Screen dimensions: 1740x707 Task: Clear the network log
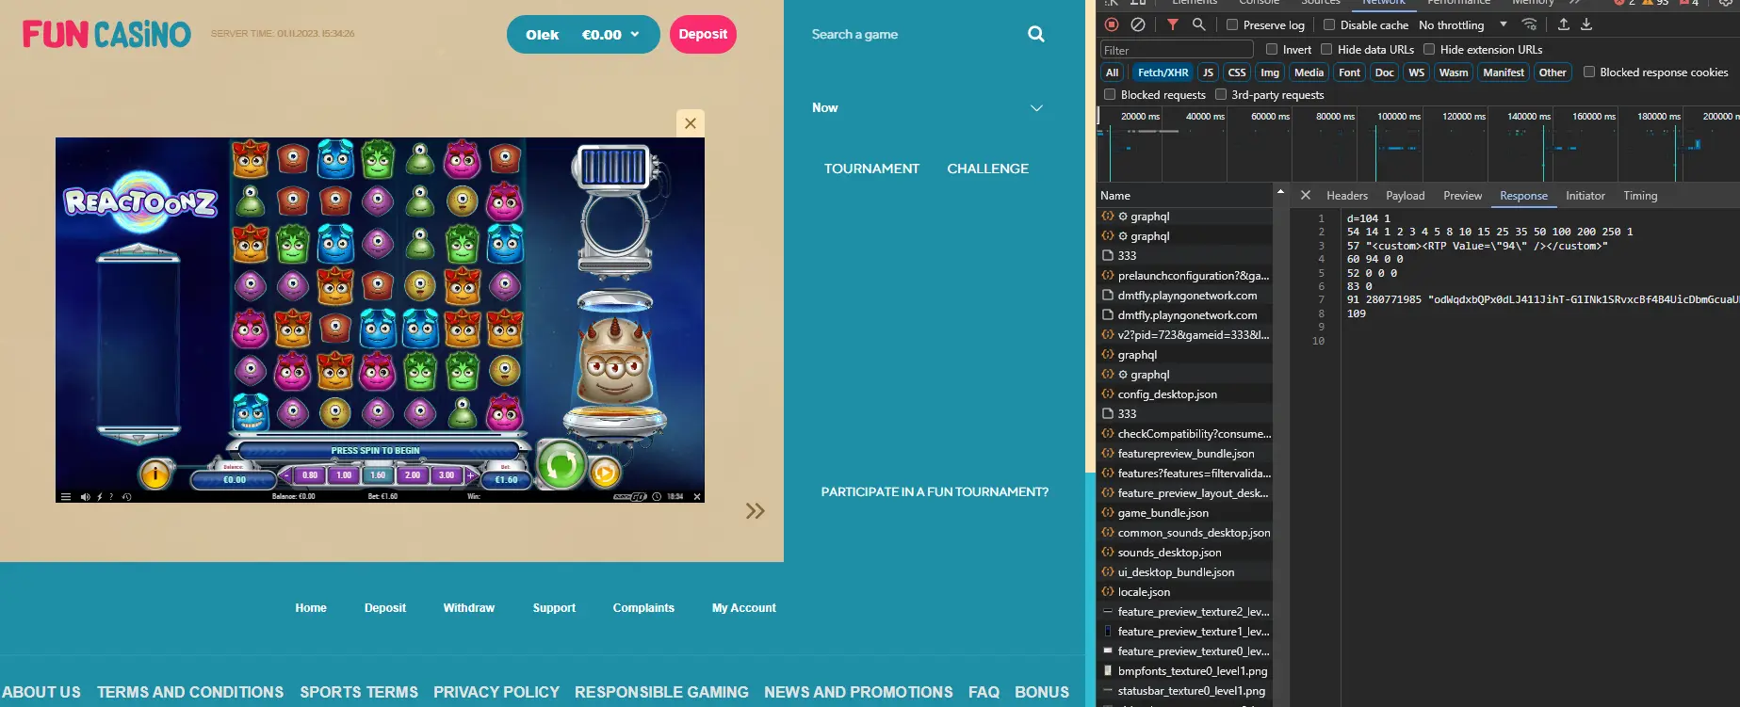coord(1138,24)
